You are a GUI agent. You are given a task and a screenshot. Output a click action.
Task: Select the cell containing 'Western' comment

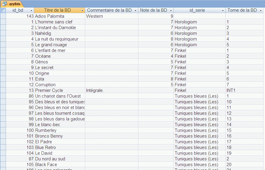(111, 16)
